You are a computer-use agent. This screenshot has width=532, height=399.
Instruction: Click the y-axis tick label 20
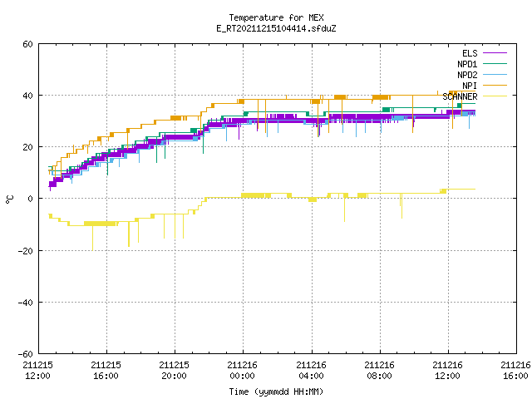(27, 148)
